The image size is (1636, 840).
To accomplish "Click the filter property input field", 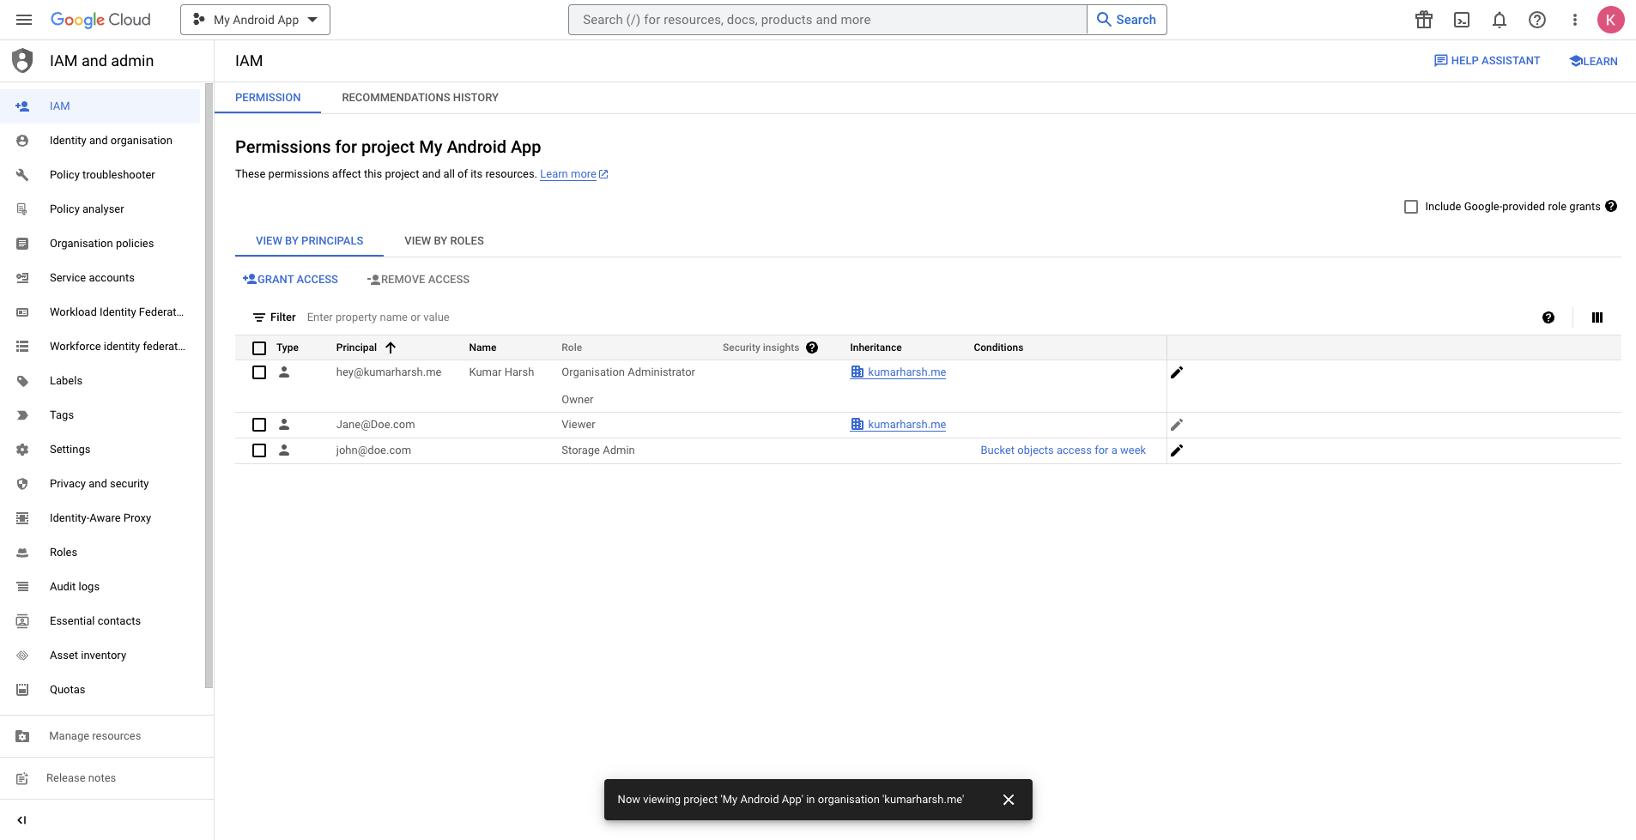I will pyautogui.click(x=379, y=317).
